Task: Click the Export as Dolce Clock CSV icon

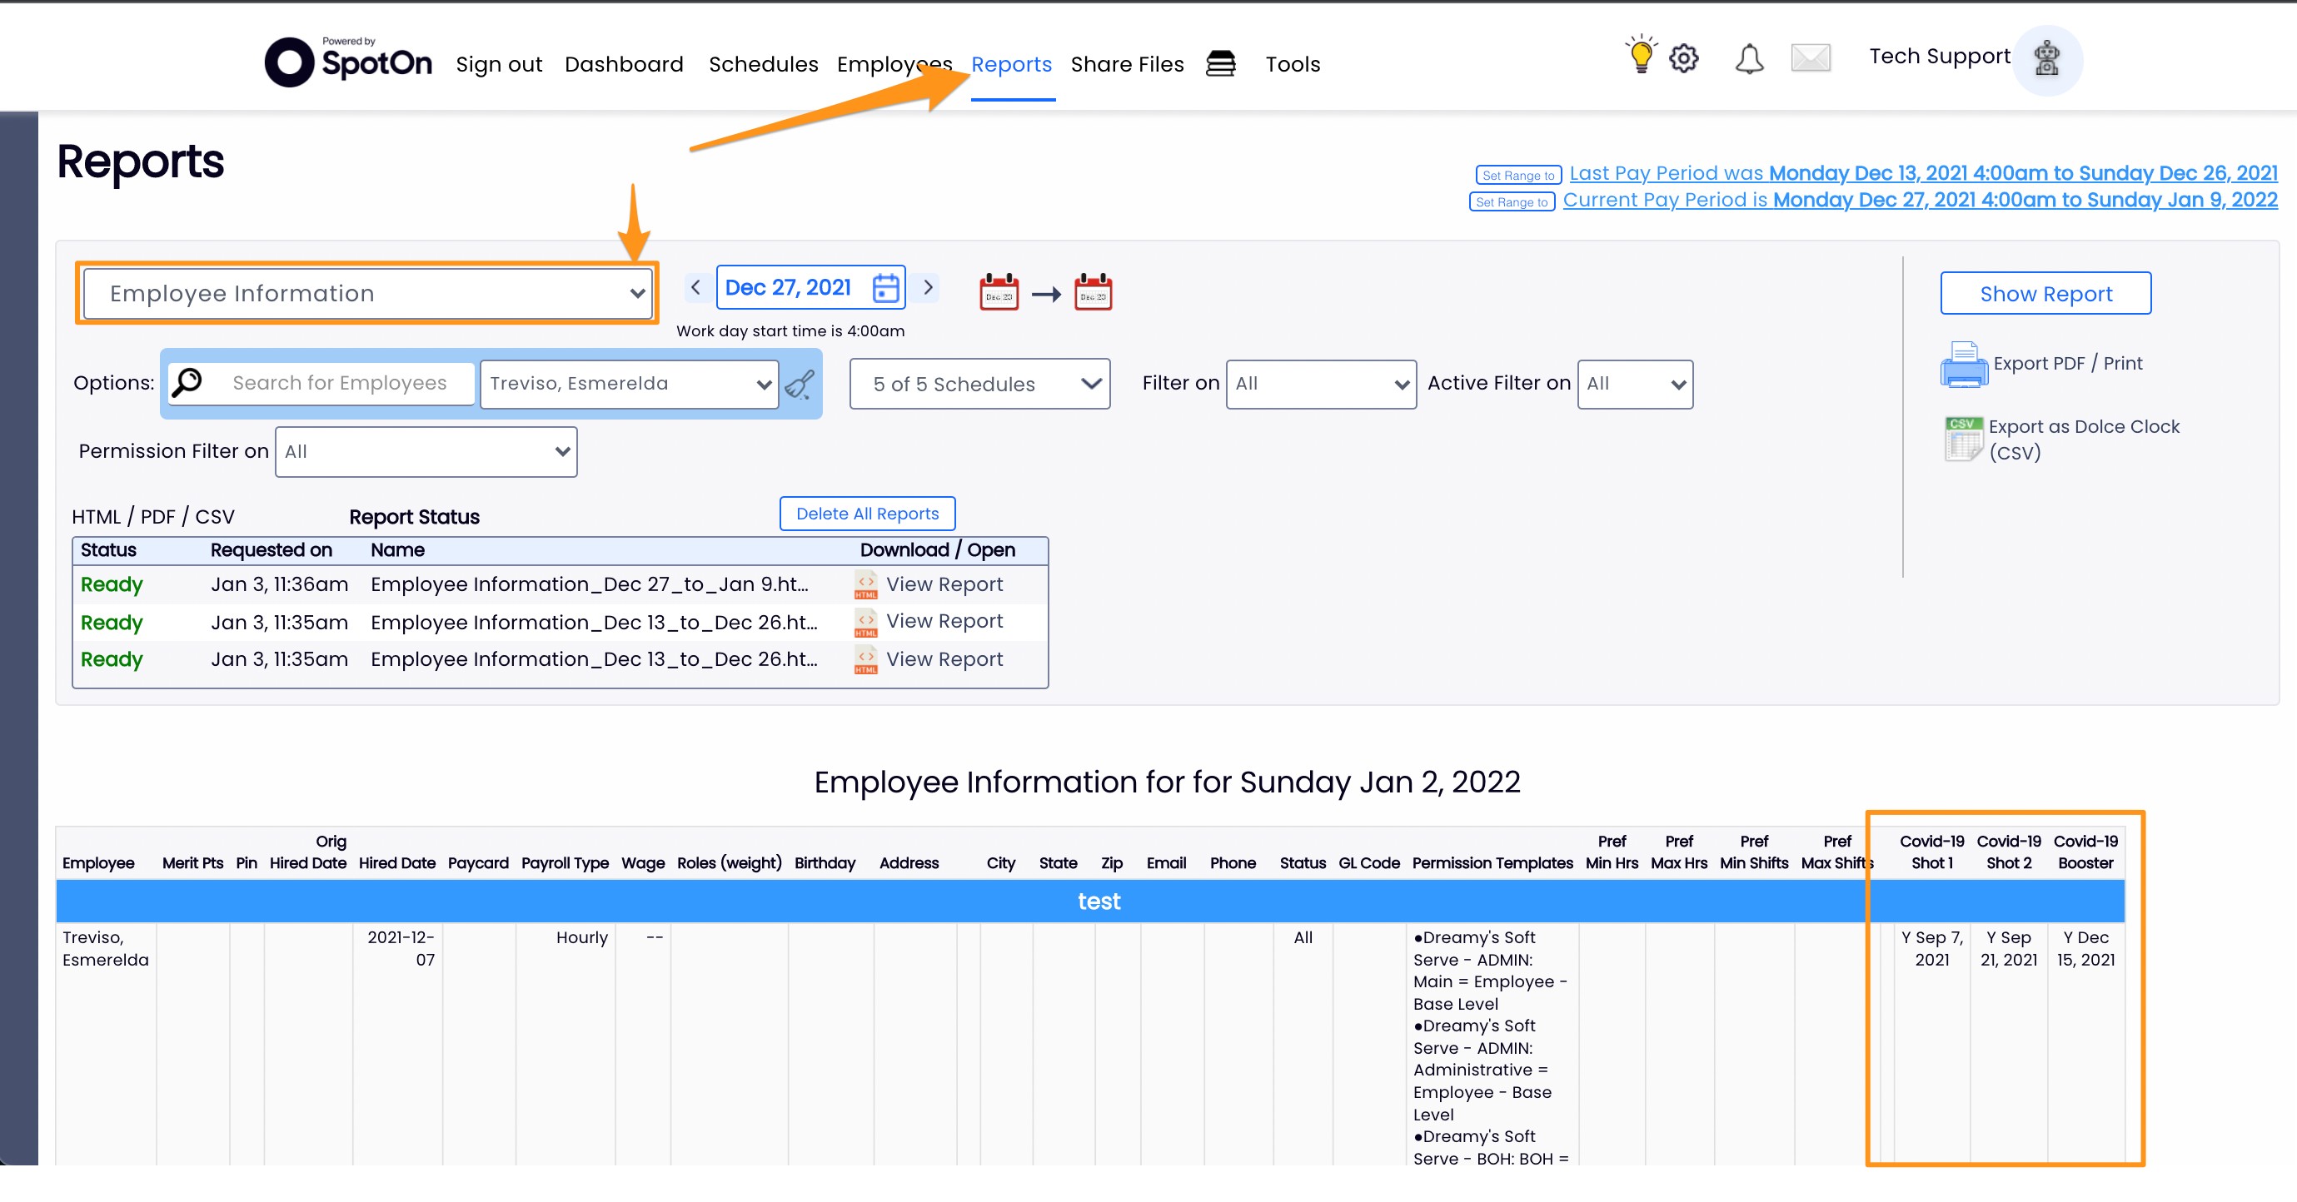Action: [x=1964, y=439]
